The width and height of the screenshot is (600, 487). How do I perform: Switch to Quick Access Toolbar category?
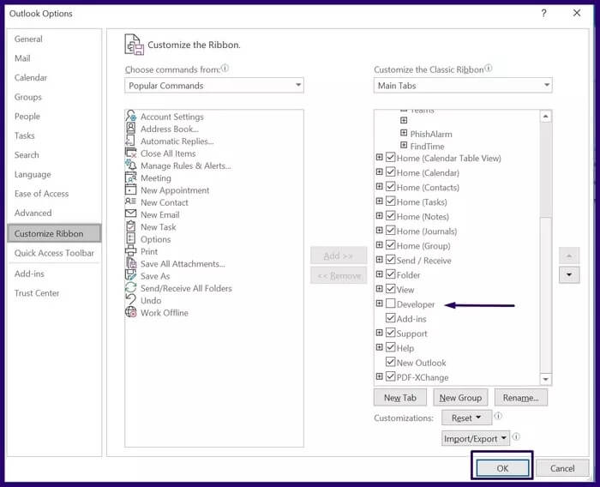54,253
